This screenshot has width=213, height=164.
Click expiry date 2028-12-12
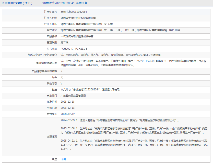point(68,114)
